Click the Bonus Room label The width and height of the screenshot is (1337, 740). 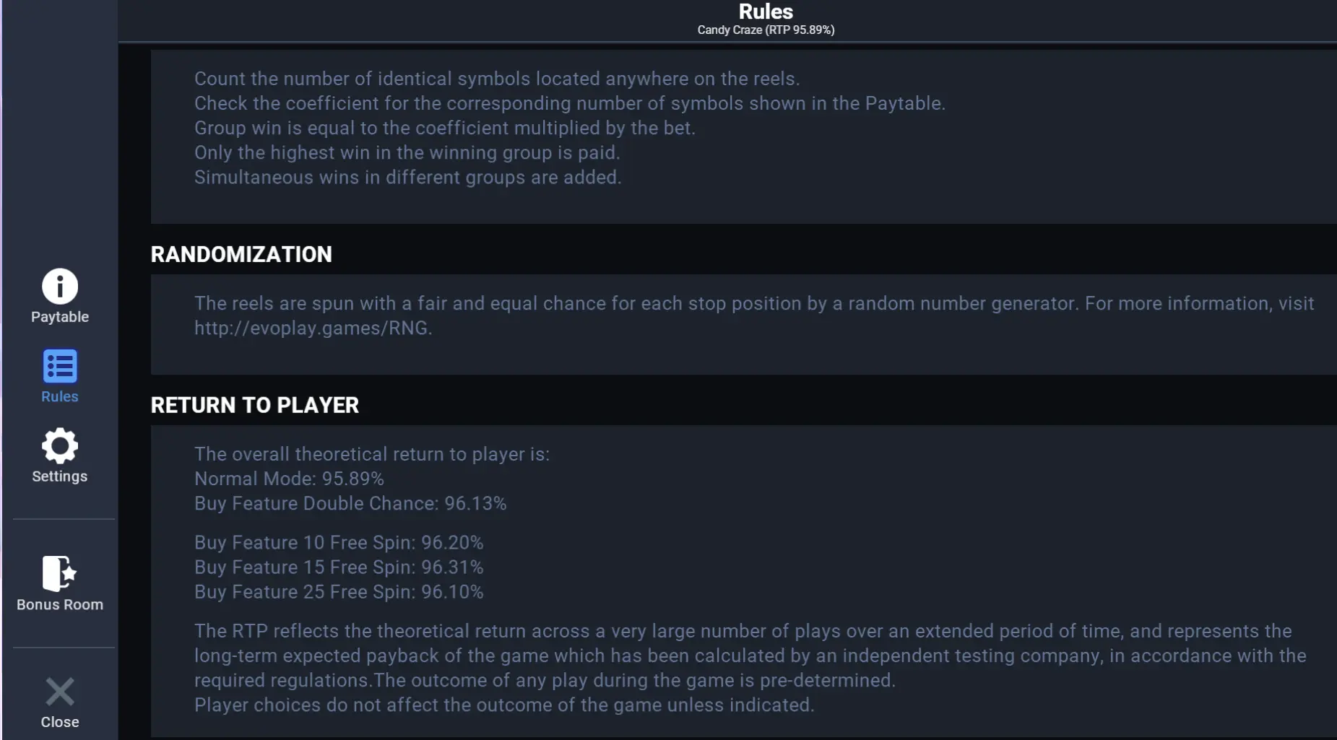(x=60, y=604)
